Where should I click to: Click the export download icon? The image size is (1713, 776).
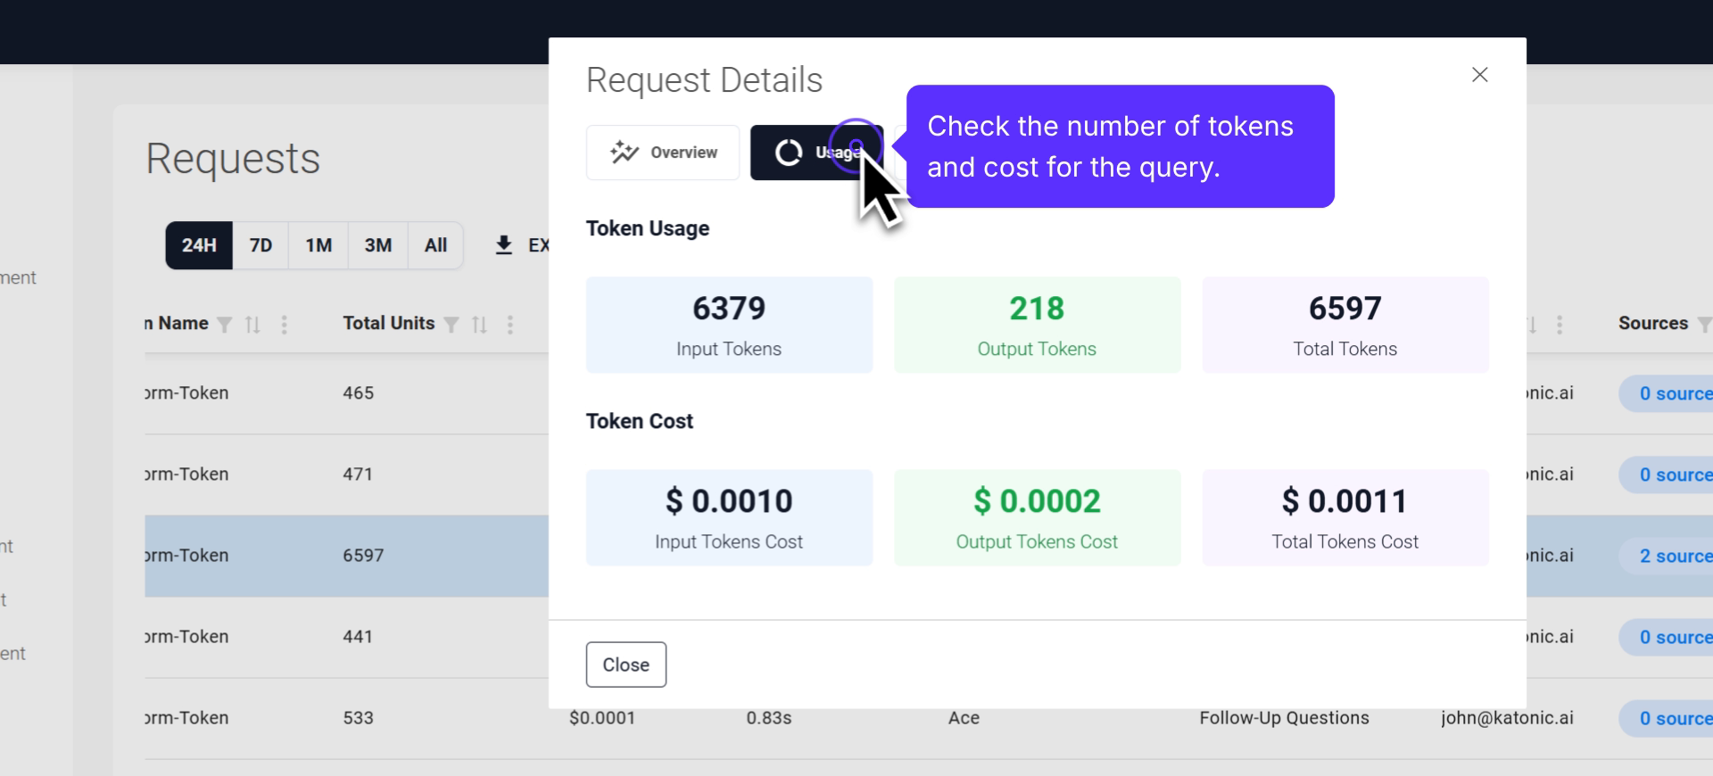click(x=504, y=245)
